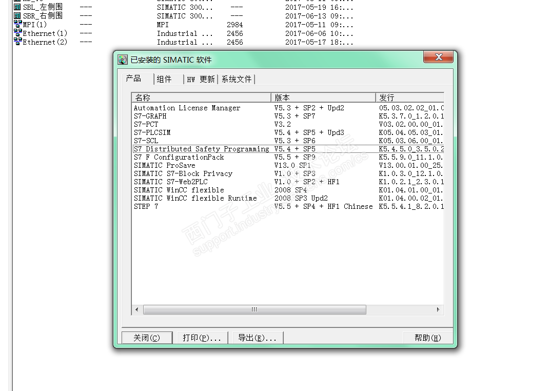Click the horizontal scrollbar thumb

pyautogui.click(x=254, y=309)
